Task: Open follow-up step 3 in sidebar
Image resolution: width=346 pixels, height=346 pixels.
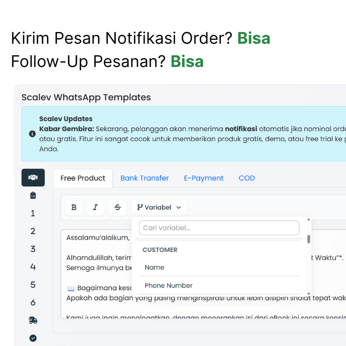Action: click(x=33, y=249)
